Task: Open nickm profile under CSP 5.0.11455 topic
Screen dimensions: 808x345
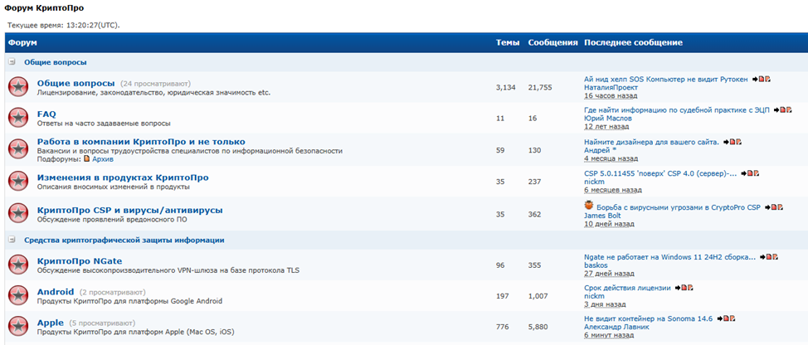Action: (594, 182)
